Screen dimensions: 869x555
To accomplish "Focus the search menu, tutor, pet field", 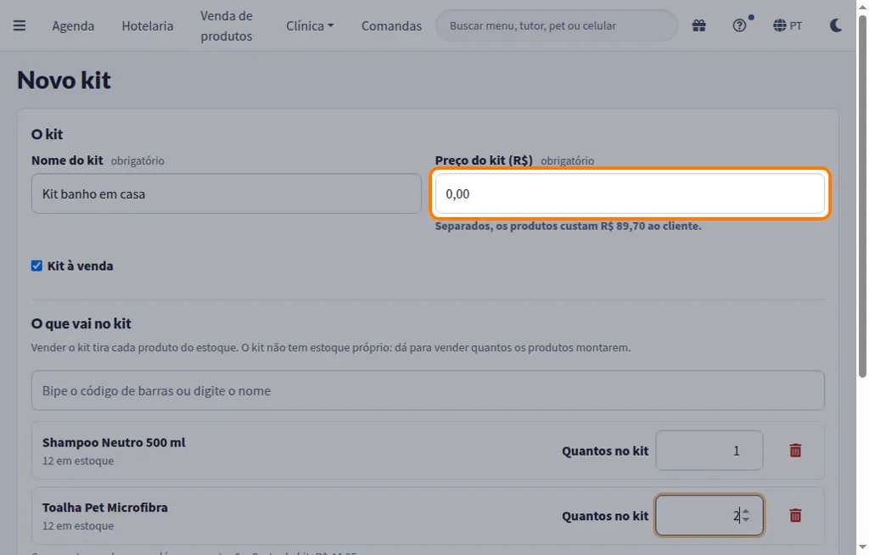I will coord(557,25).
